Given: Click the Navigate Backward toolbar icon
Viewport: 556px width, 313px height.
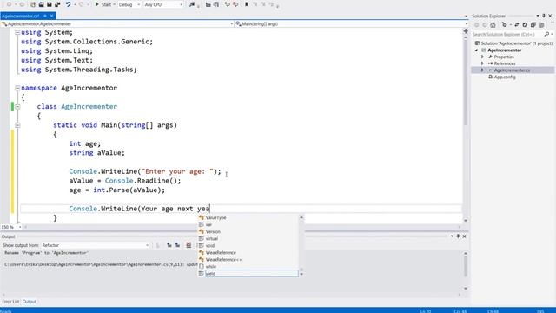Looking at the screenshot, I should pos(9,4).
